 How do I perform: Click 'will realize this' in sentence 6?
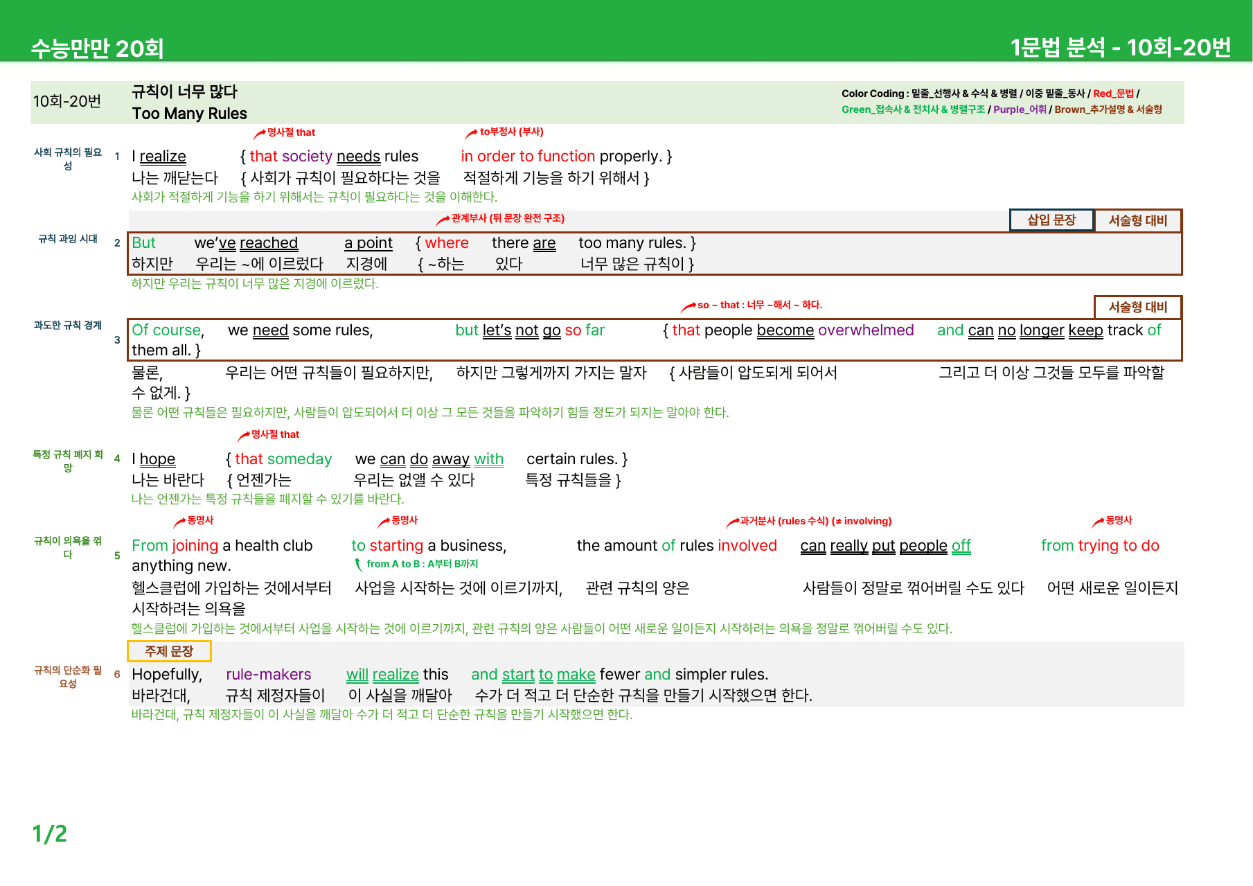pyautogui.click(x=398, y=675)
